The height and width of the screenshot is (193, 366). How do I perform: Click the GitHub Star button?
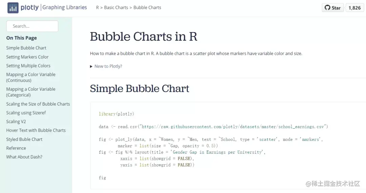tap(333, 8)
